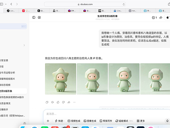Copy the response using the copy icon
170x128 pixels.
pos(47,102)
